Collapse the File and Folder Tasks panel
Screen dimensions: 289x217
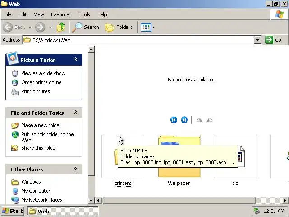tap(75, 113)
